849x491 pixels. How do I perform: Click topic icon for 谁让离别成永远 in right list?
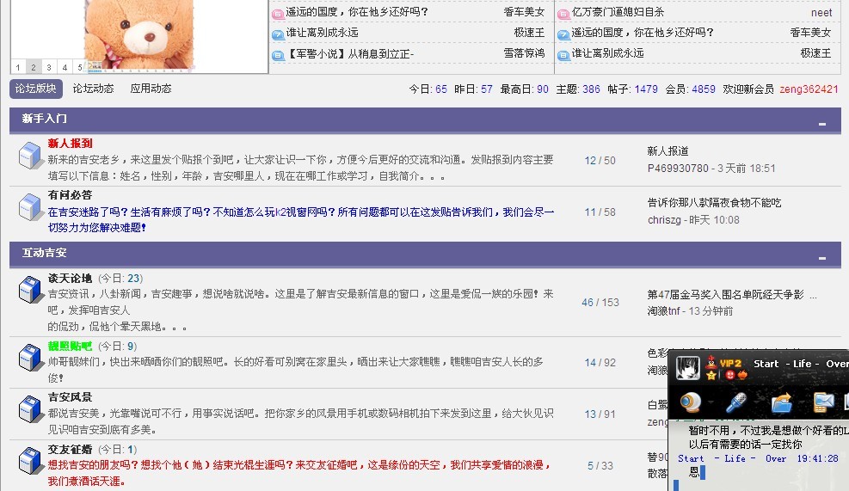(x=563, y=55)
